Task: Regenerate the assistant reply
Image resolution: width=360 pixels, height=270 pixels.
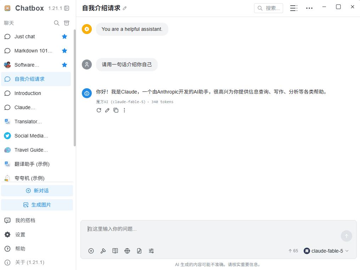Action: [x=99, y=110]
